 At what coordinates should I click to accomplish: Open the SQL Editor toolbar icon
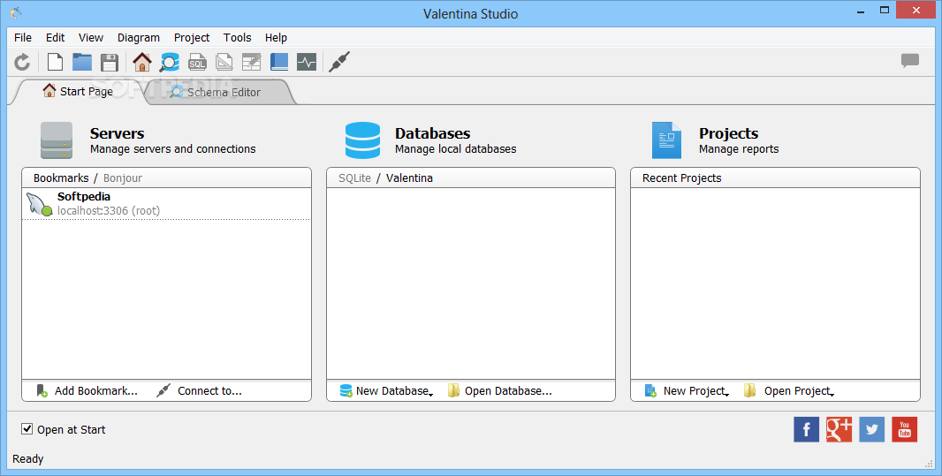click(x=197, y=62)
